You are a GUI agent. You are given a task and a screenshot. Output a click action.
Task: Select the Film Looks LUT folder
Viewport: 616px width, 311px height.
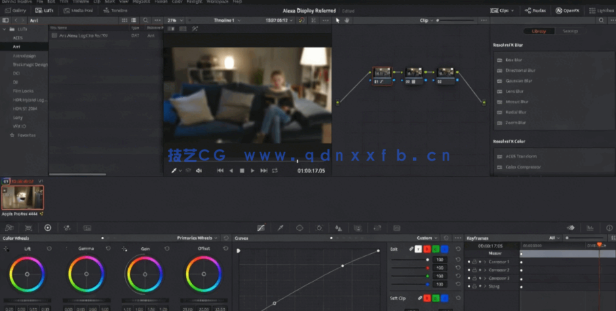click(x=24, y=91)
